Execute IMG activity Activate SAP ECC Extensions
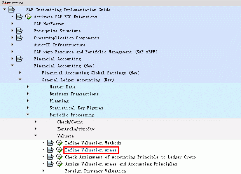 pos(28,17)
